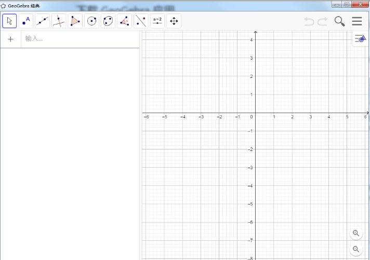Screen dimensions: 370x260
Task: Click the GeoGebra title bar app icon
Action: (x=3, y=6)
